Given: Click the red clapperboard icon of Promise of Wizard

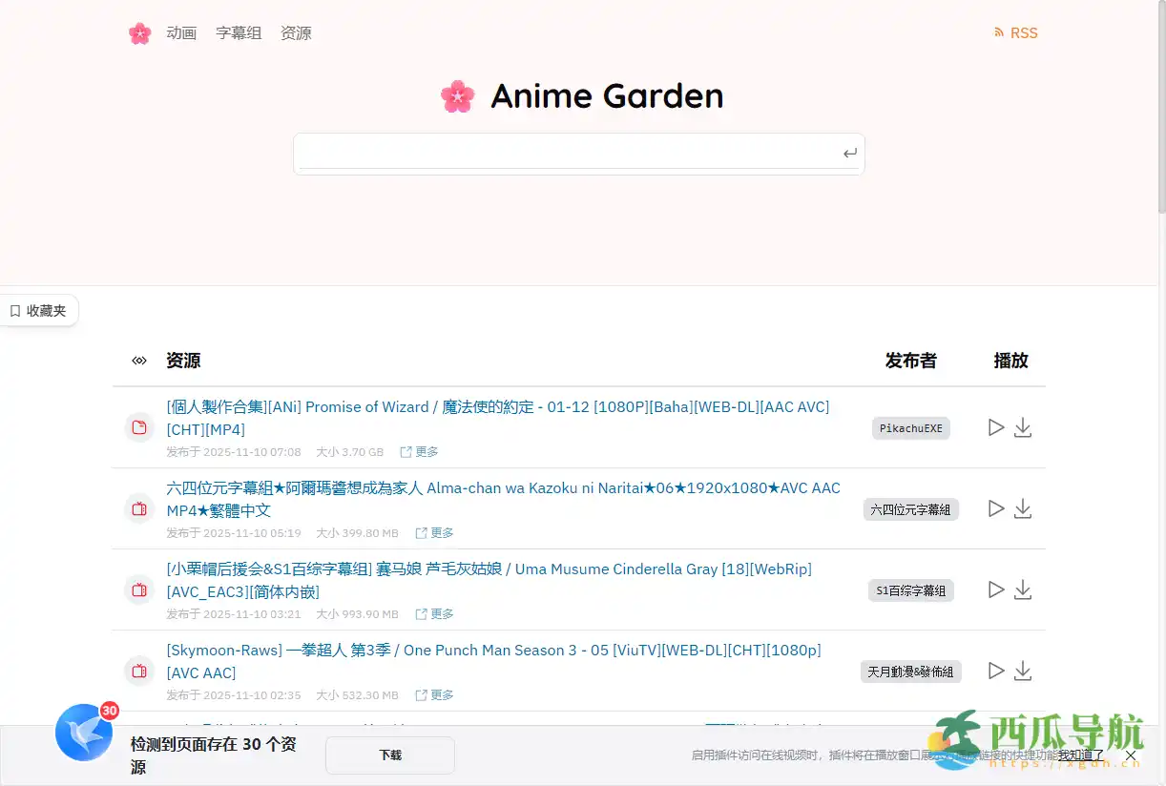Looking at the screenshot, I should pos(139,427).
